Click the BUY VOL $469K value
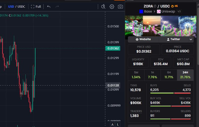199x127 pixels. click(155, 103)
